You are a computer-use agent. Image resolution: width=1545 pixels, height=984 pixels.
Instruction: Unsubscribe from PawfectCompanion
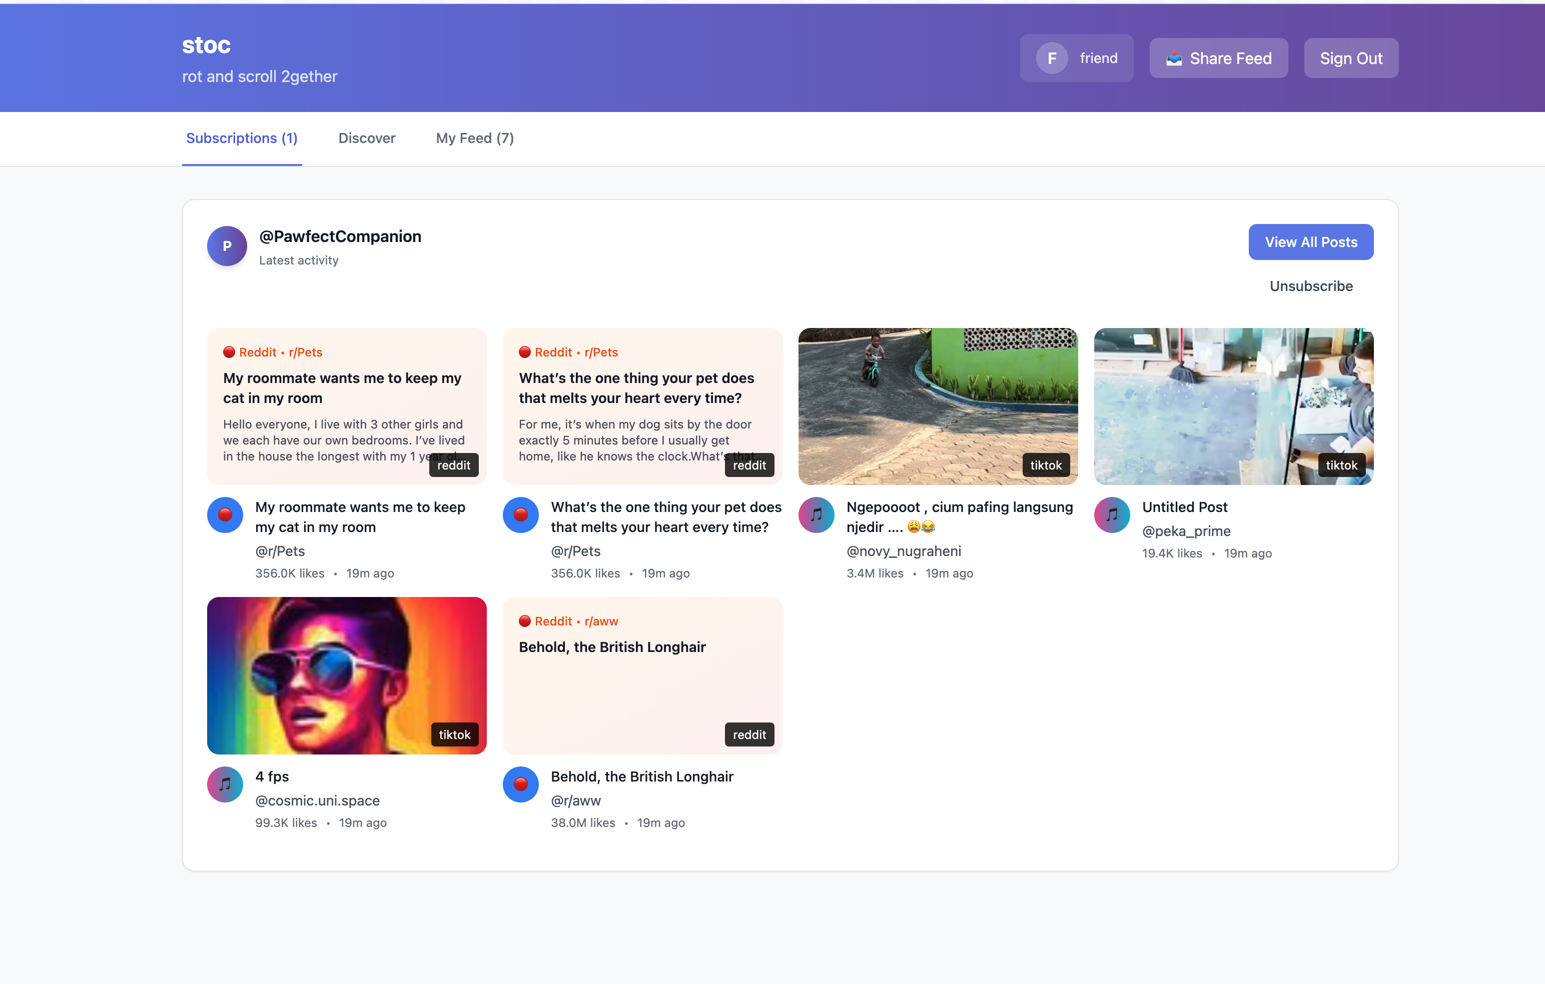pos(1310,286)
